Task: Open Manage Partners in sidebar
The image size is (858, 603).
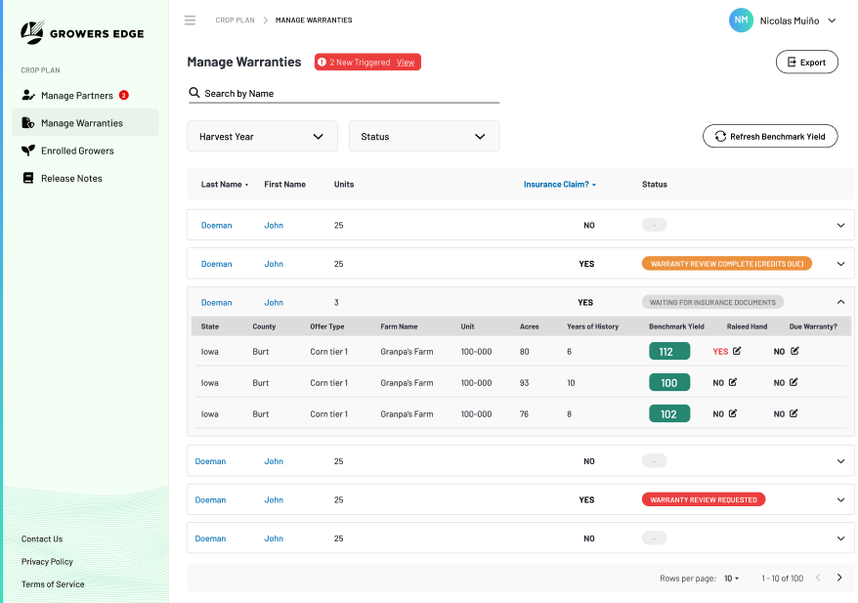Action: (78, 96)
